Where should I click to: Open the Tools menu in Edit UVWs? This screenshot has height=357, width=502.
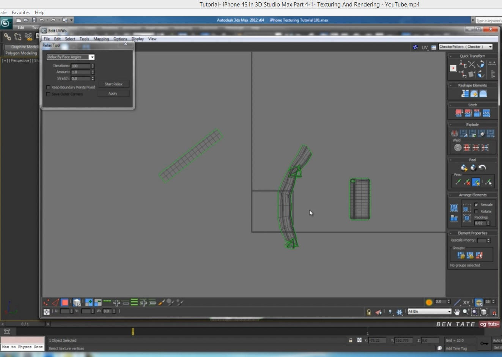(x=84, y=39)
